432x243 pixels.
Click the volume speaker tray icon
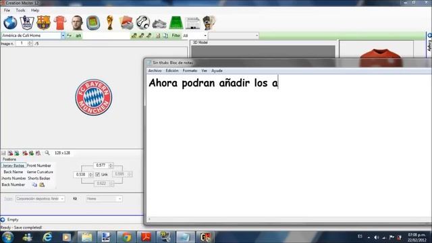376,237
